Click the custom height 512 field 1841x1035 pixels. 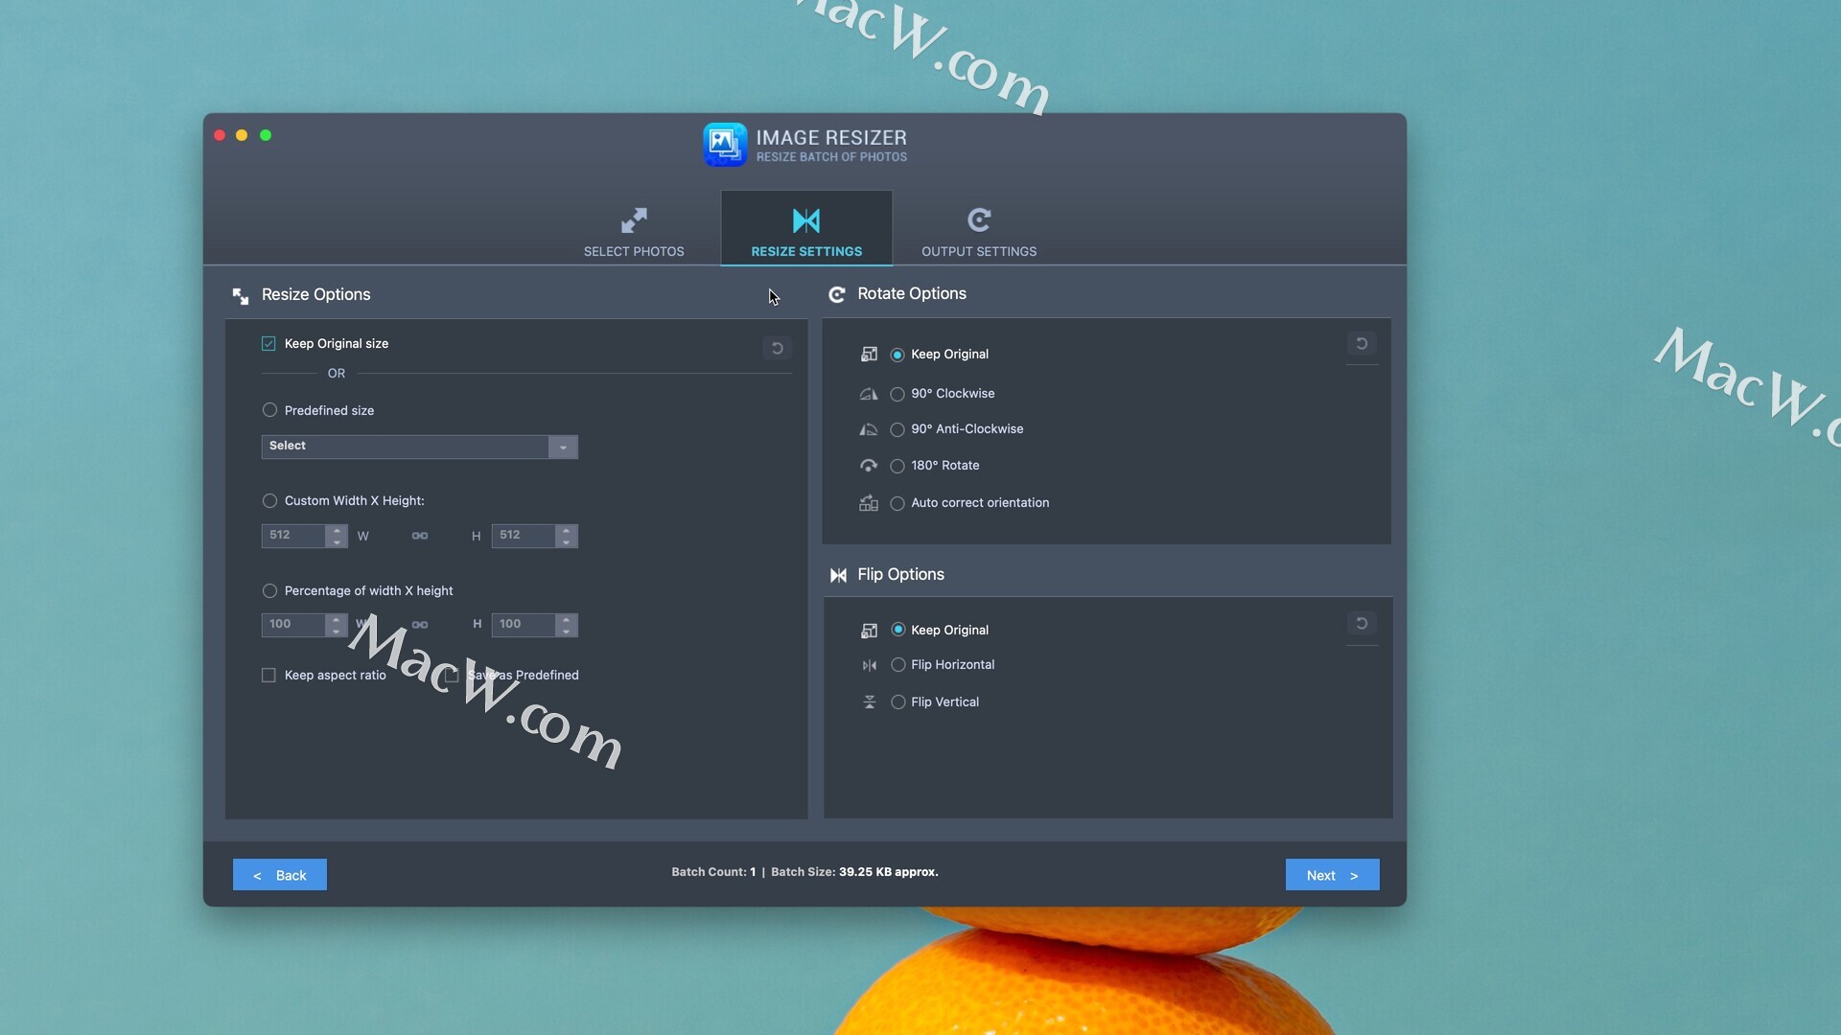tap(524, 536)
